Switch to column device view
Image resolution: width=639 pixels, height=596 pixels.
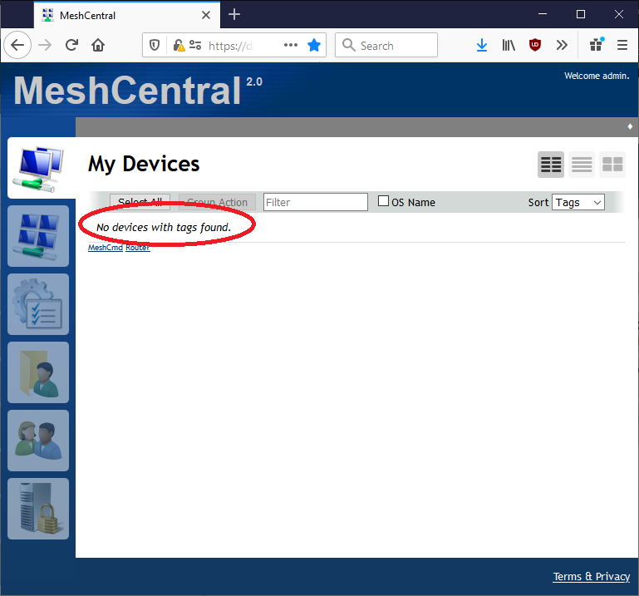(x=551, y=165)
